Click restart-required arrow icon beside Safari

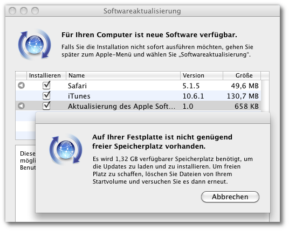(x=22, y=86)
